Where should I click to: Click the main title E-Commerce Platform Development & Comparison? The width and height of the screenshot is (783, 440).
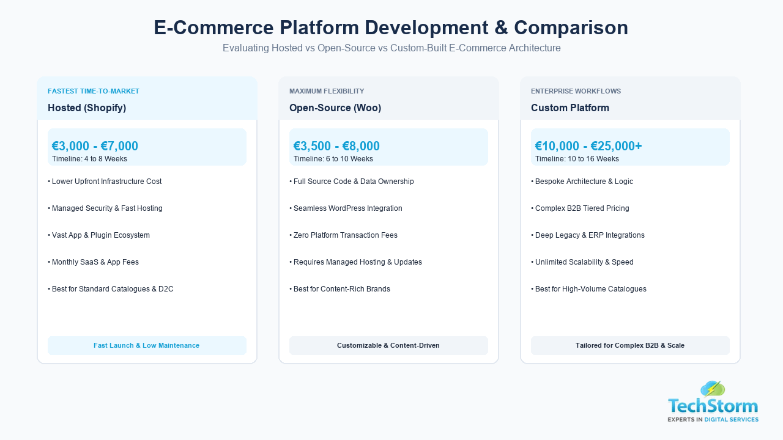point(391,28)
